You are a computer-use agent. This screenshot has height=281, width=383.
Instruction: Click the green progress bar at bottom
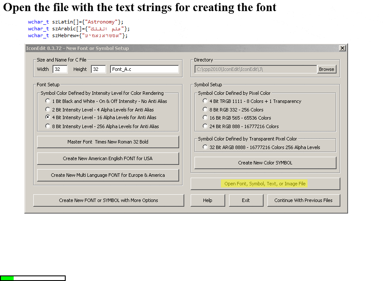pyautogui.click(x=33, y=278)
